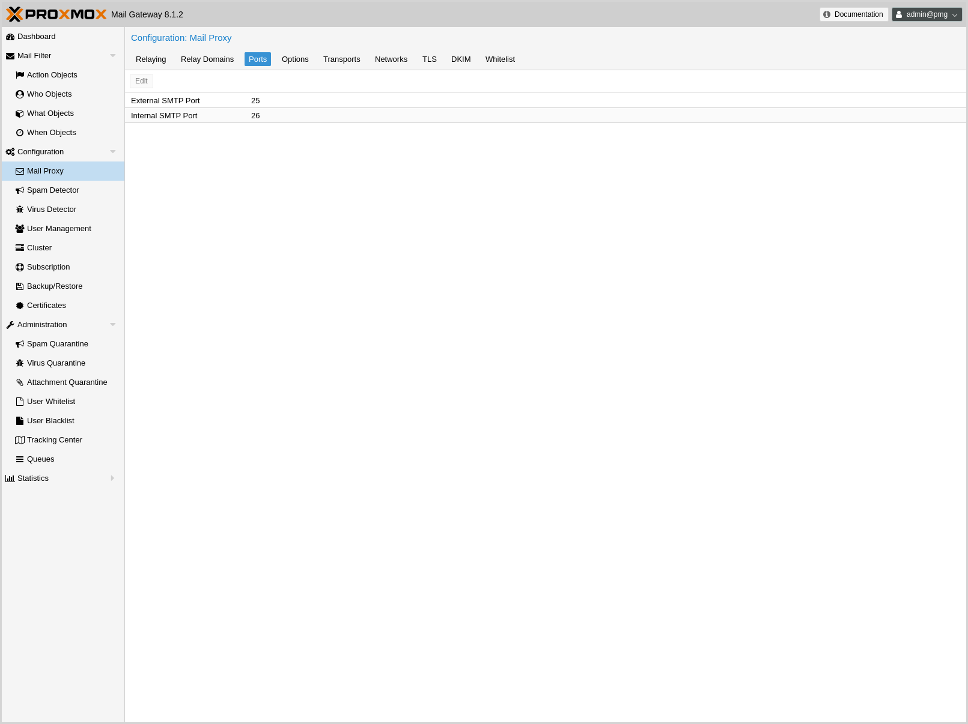Click the Attachment Quarantine paperclip icon
968x724 pixels.
[x=20, y=382]
